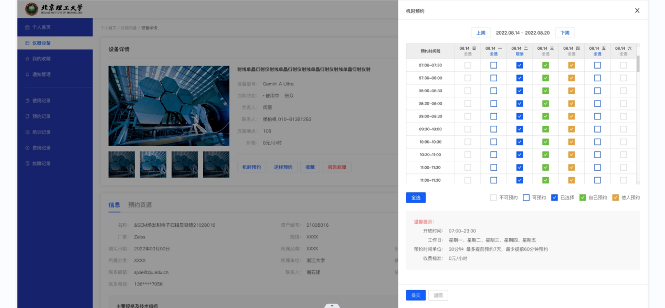Close the 机时预约 dialog with X

tap(637, 10)
